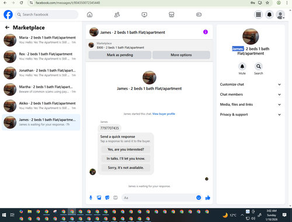Open Task View on the taskbar
This screenshot has height=222, width=292.
pyautogui.click(x=12, y=215)
